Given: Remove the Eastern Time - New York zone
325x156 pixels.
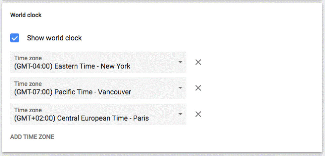Looking at the screenshot, I should pyautogui.click(x=198, y=62).
